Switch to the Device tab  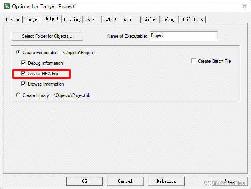(x=13, y=19)
